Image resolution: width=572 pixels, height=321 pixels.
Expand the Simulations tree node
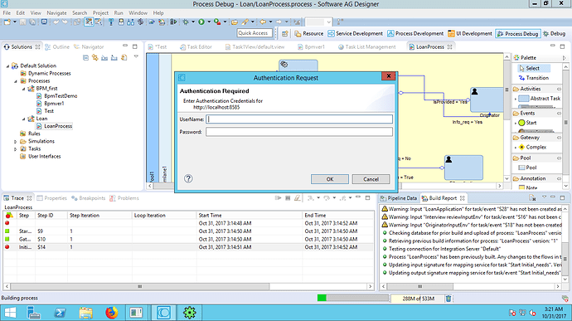pos(15,141)
